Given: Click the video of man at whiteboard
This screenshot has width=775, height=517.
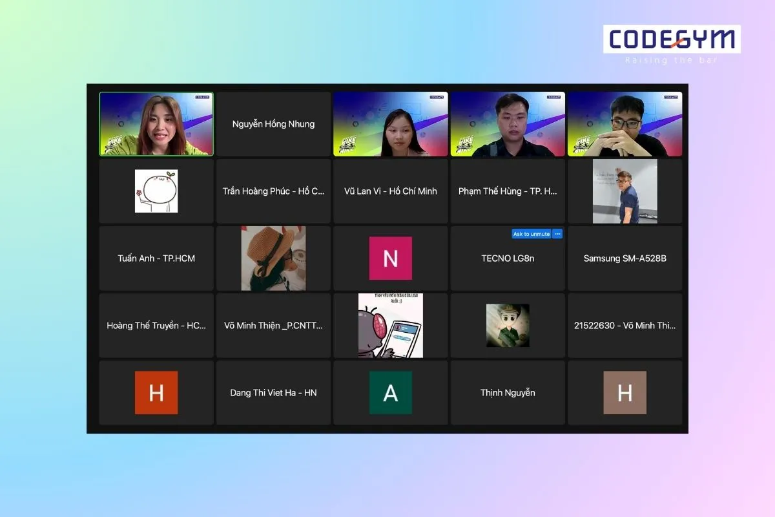Looking at the screenshot, I should 625,191.
